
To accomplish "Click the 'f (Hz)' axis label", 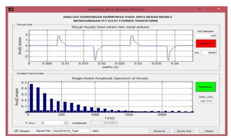I will (110, 118).
